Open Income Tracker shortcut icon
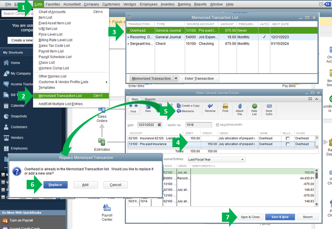This screenshot has height=229, width=332. click(x=6, y=84)
